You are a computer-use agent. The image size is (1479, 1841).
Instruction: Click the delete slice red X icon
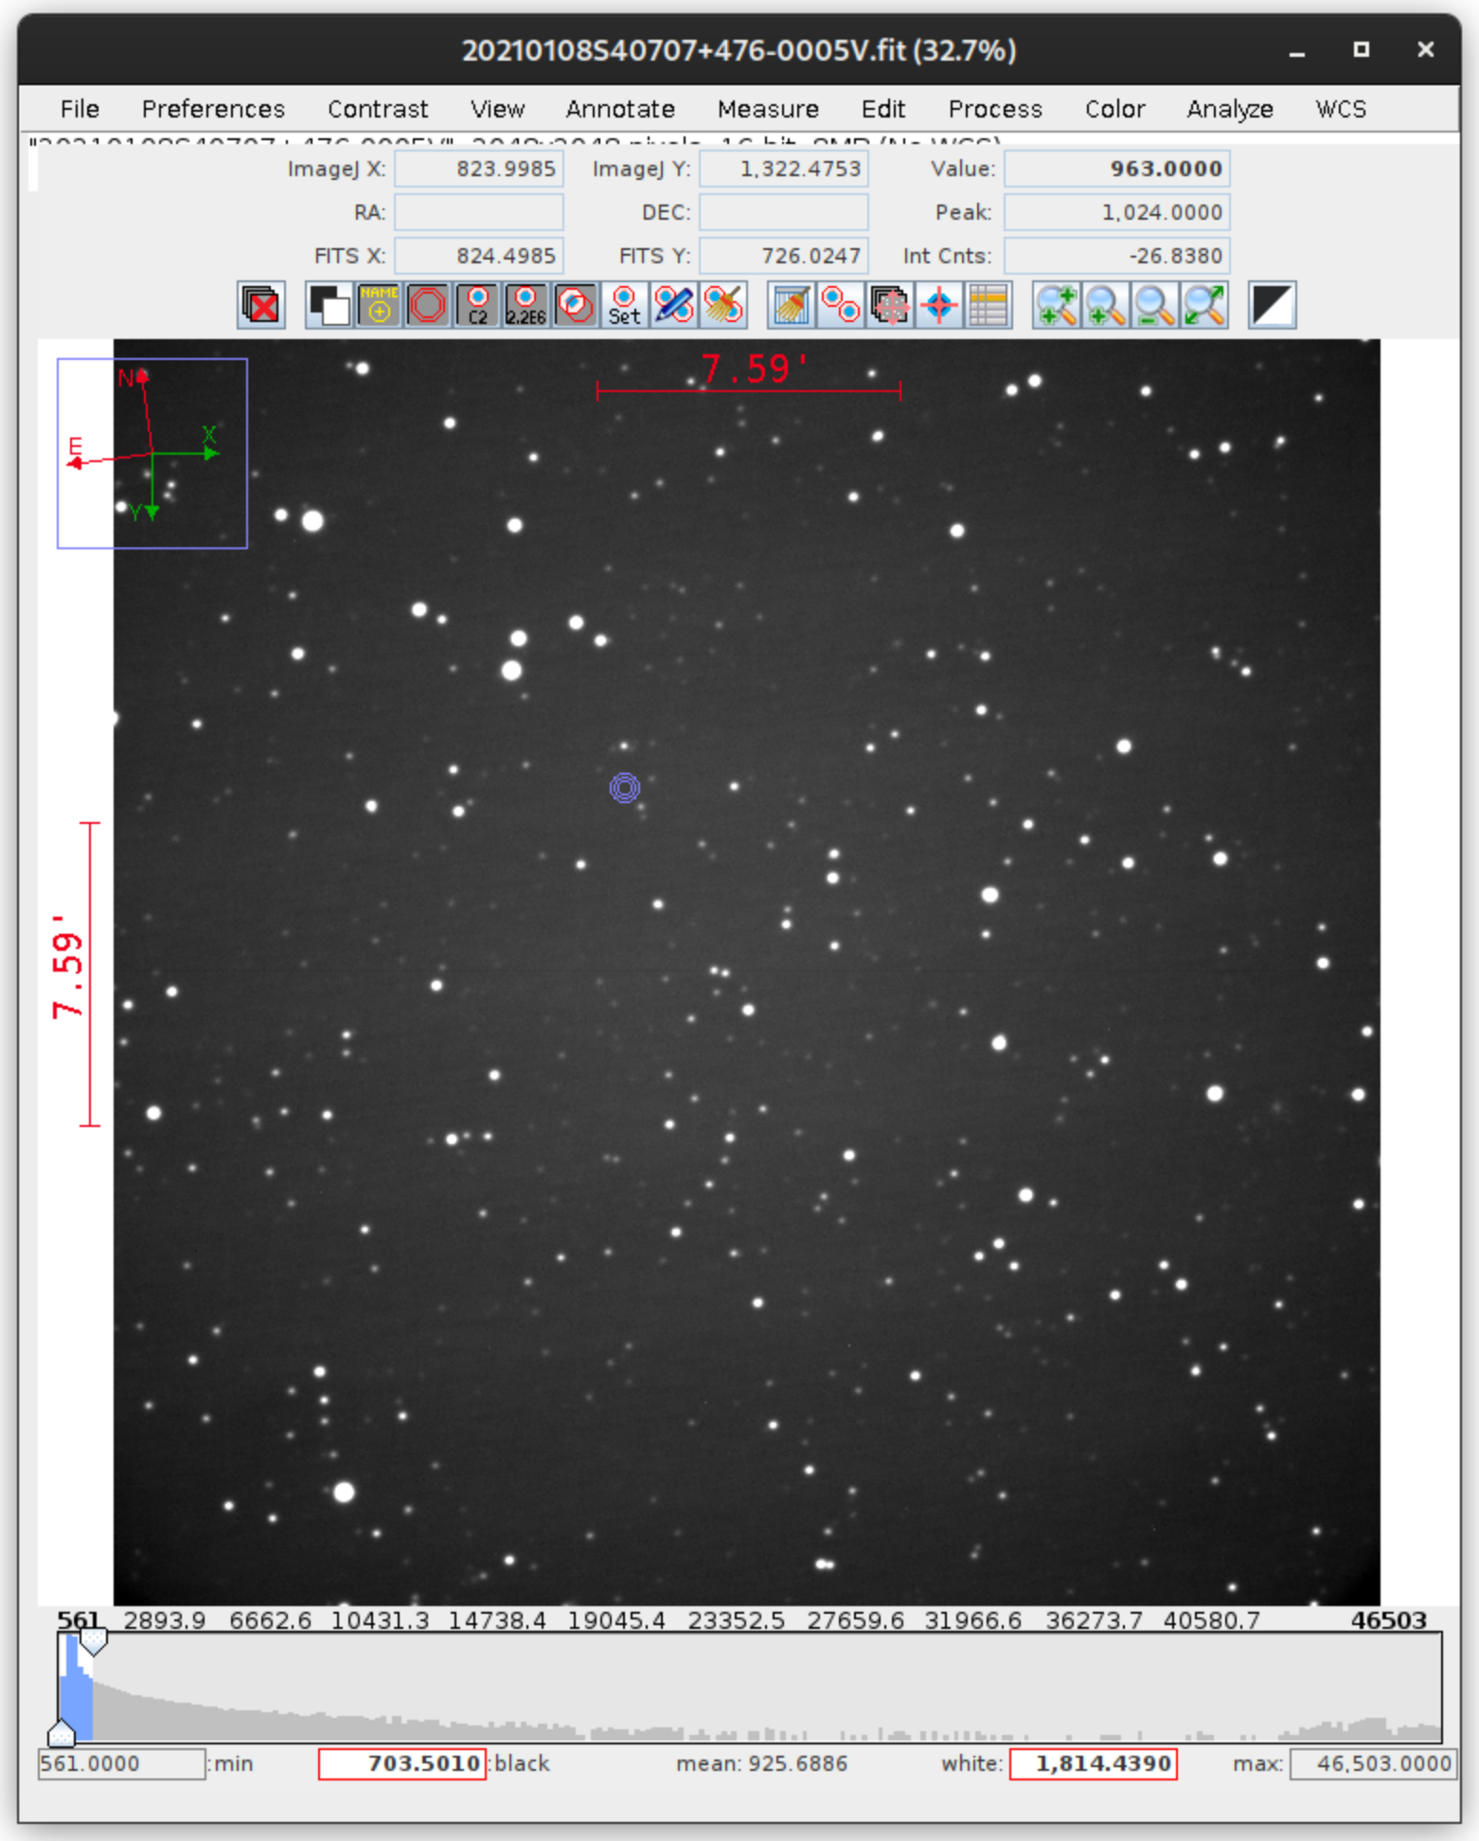coord(261,306)
